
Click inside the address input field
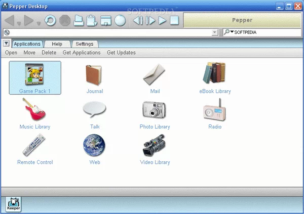(110, 32)
